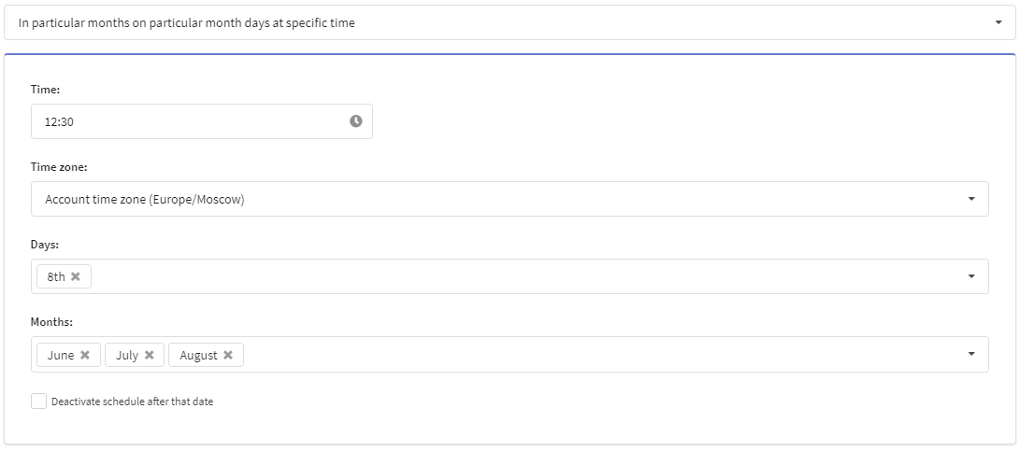
Task: Expand the Time zone dropdown arrow
Action: [971, 199]
